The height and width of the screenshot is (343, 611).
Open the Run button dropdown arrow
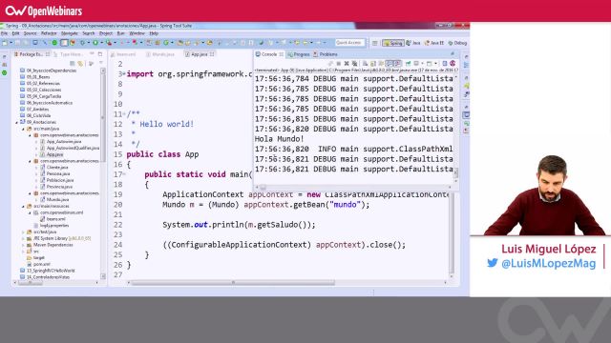point(102,43)
